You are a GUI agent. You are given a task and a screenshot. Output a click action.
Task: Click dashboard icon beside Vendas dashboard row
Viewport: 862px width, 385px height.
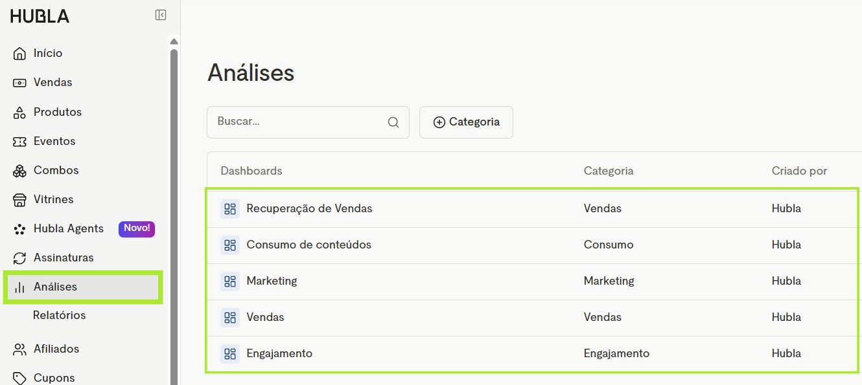[x=230, y=317]
